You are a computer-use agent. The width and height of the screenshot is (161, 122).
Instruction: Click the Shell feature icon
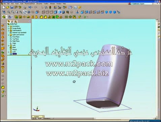(x=54, y=17)
